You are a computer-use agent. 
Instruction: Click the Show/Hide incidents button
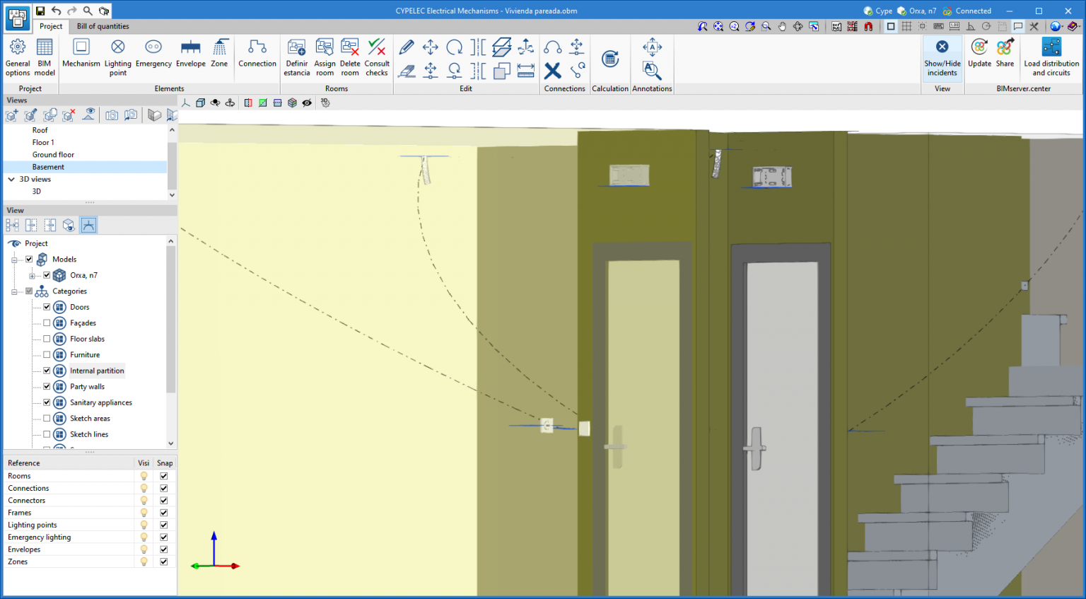pyautogui.click(x=942, y=57)
